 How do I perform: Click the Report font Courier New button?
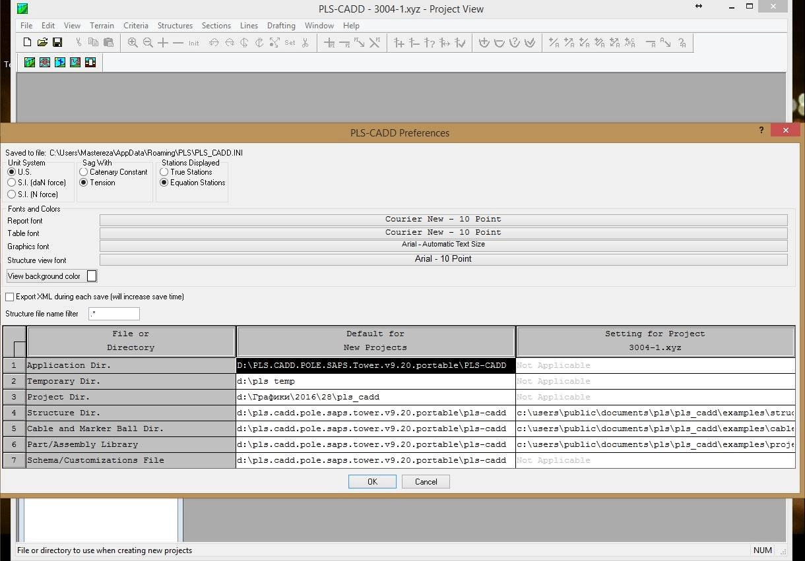[443, 220]
